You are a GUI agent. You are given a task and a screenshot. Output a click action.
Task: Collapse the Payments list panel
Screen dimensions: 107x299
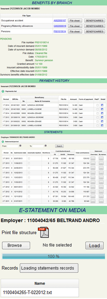(3, 91)
